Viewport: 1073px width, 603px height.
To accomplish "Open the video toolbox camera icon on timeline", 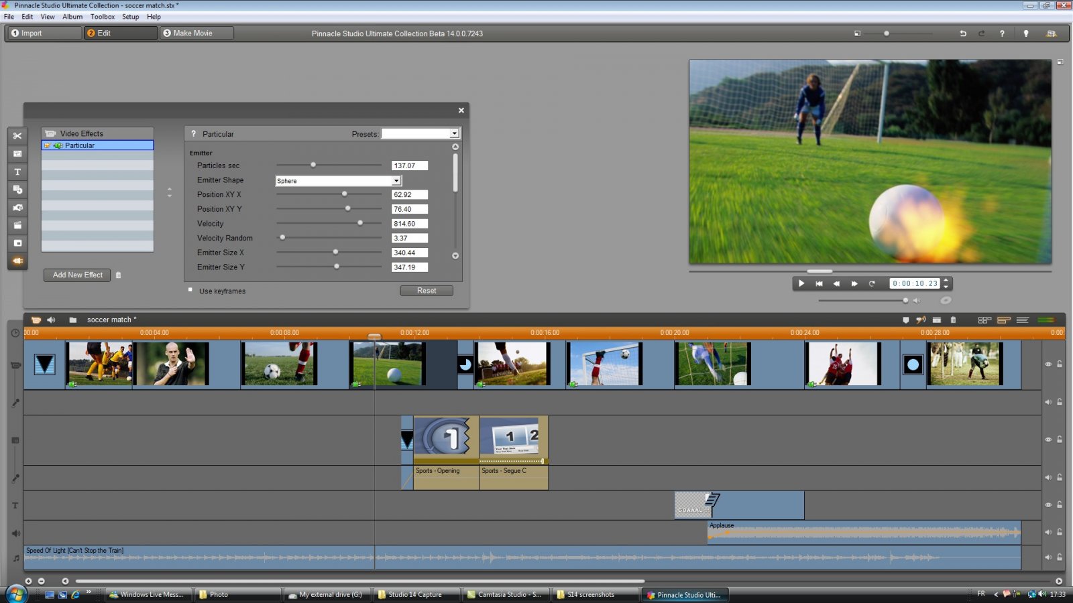I will pos(36,320).
